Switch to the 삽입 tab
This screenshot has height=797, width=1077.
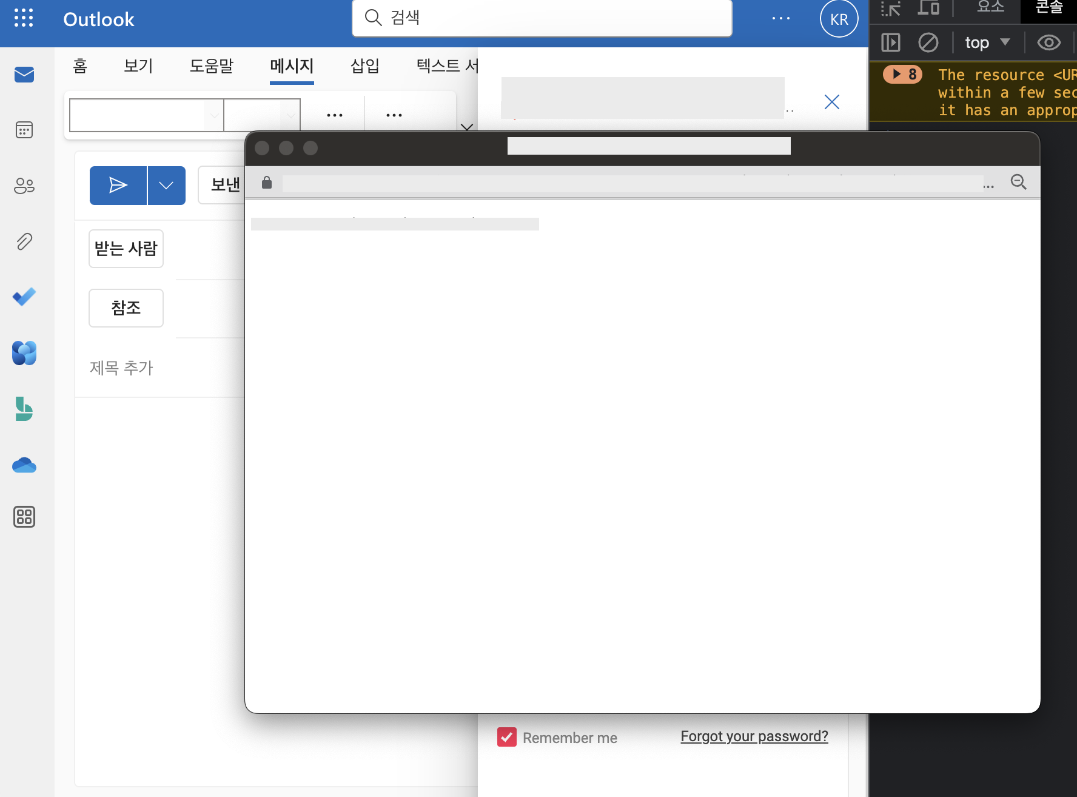365,66
